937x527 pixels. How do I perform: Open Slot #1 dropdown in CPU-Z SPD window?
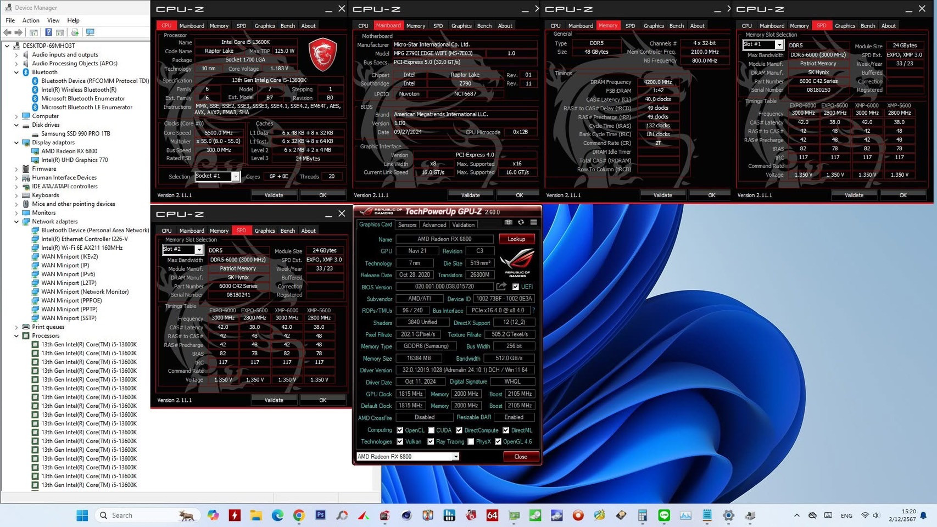tap(779, 44)
